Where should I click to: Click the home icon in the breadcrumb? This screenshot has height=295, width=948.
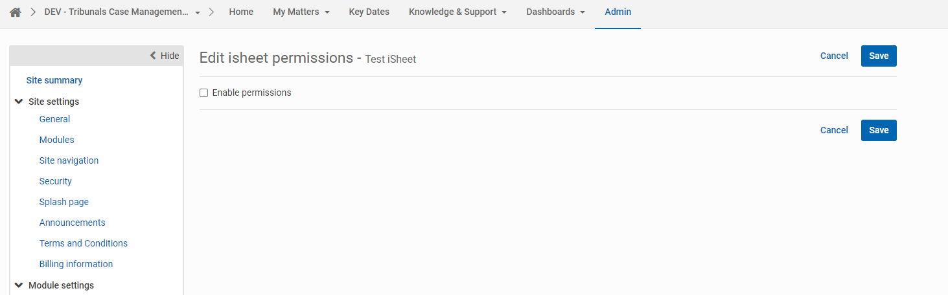click(16, 12)
